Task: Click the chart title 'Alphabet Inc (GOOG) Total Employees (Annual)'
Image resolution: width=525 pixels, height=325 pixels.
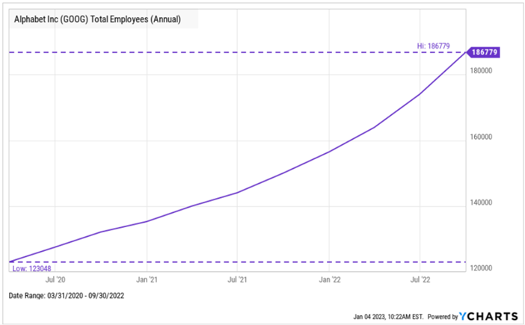Action: (97, 19)
